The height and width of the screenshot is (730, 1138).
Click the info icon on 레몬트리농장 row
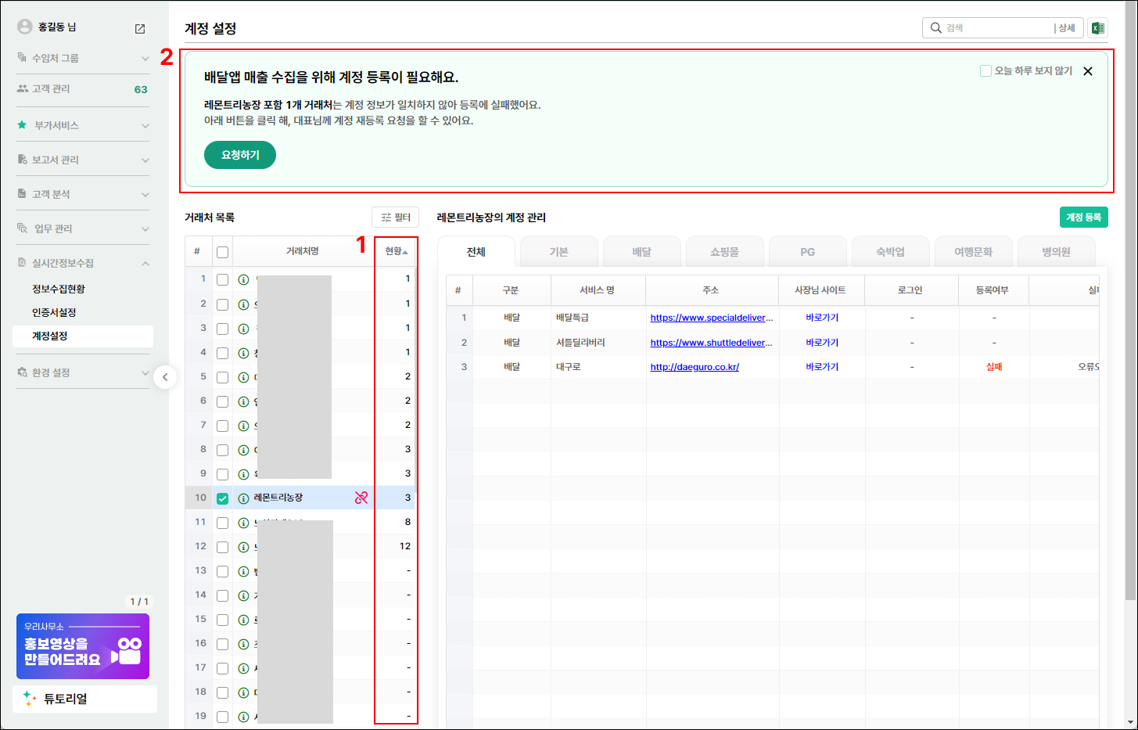pyautogui.click(x=243, y=498)
